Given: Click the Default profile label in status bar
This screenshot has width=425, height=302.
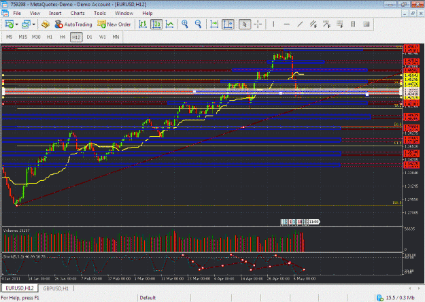Looking at the screenshot, I should point(148,298).
